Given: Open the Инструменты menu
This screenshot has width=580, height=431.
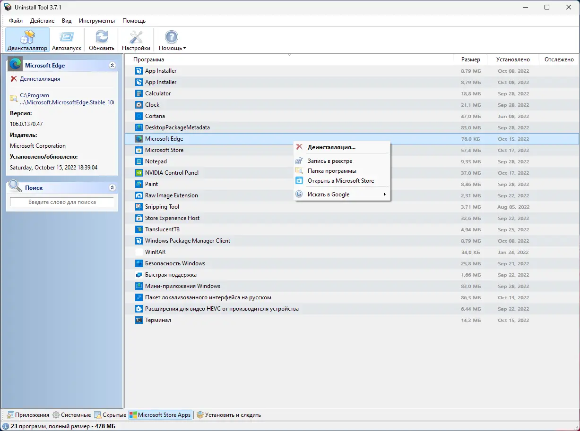Looking at the screenshot, I should pos(97,21).
